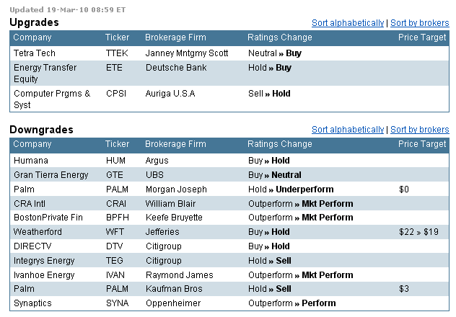Click Sort by brokers link above Downgrades table

pos(420,130)
